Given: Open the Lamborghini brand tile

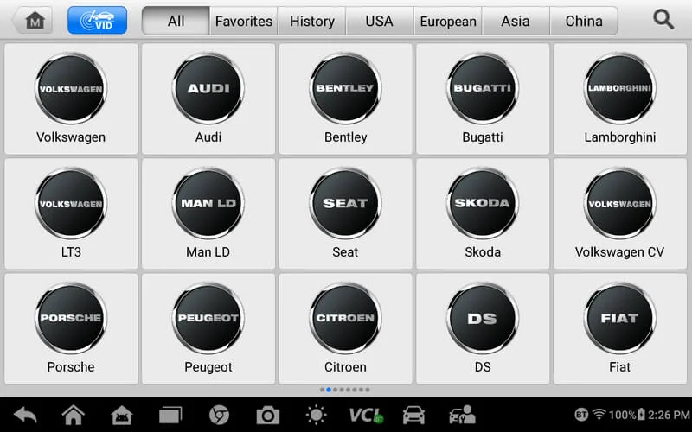Looking at the screenshot, I should pyautogui.click(x=620, y=98).
